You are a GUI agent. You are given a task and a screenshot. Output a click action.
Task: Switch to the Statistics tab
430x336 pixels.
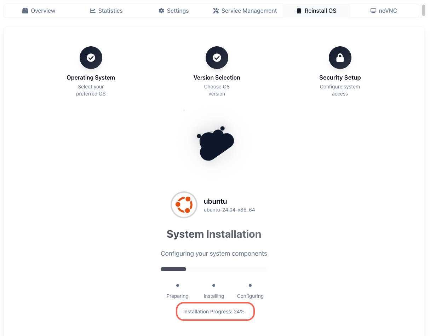[x=106, y=11]
